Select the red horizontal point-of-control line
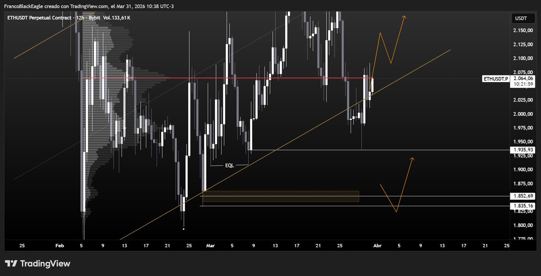Image resolution: width=541 pixels, height=276 pixels. click(x=227, y=78)
